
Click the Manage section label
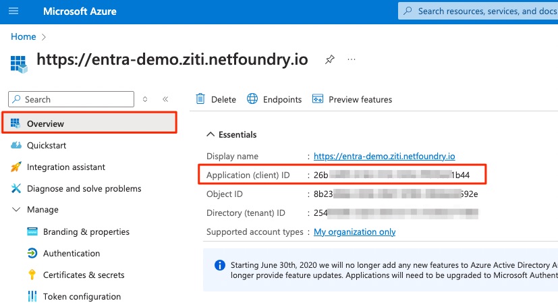pos(43,210)
